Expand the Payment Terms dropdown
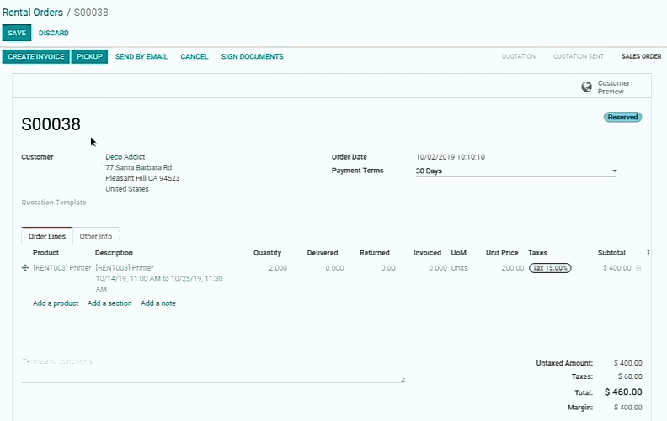 coord(614,171)
